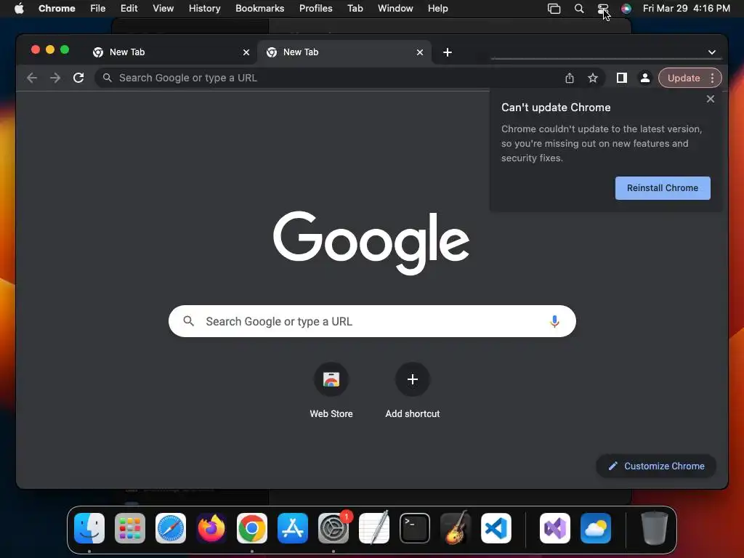Open purple Visual Studio from the dock
This screenshot has width=744, height=558.
coord(554,528)
